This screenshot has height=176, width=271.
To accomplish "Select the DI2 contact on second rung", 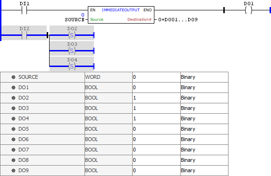I will pyautogui.click(x=25, y=35).
